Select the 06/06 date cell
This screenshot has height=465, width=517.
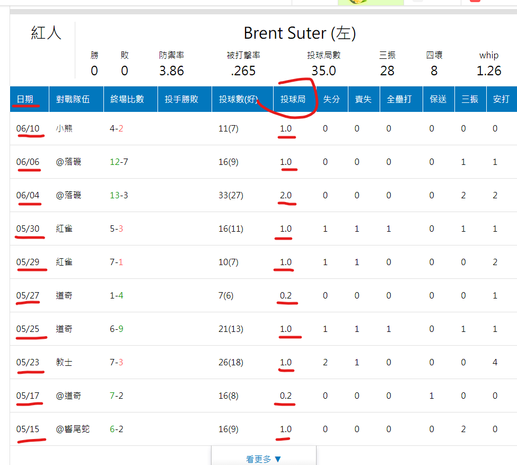tap(28, 162)
